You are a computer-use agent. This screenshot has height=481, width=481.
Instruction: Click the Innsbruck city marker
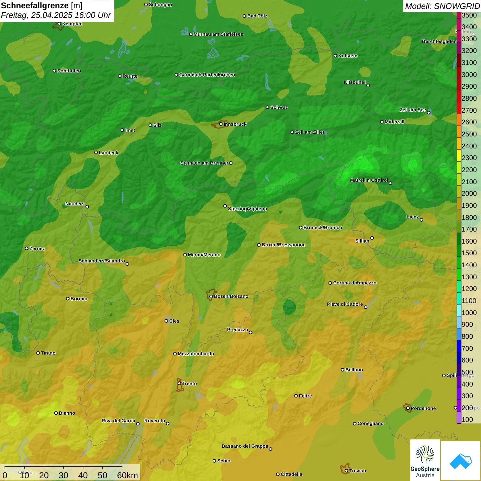point(221,124)
